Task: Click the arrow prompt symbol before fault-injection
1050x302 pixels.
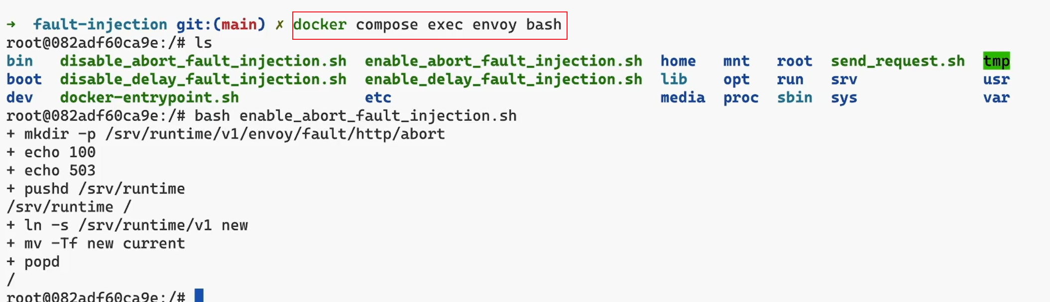Action: tap(11, 24)
